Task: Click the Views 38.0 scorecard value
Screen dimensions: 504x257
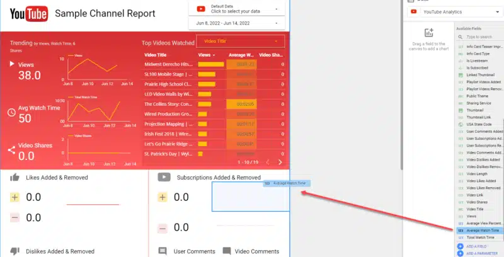Action: pos(29,76)
